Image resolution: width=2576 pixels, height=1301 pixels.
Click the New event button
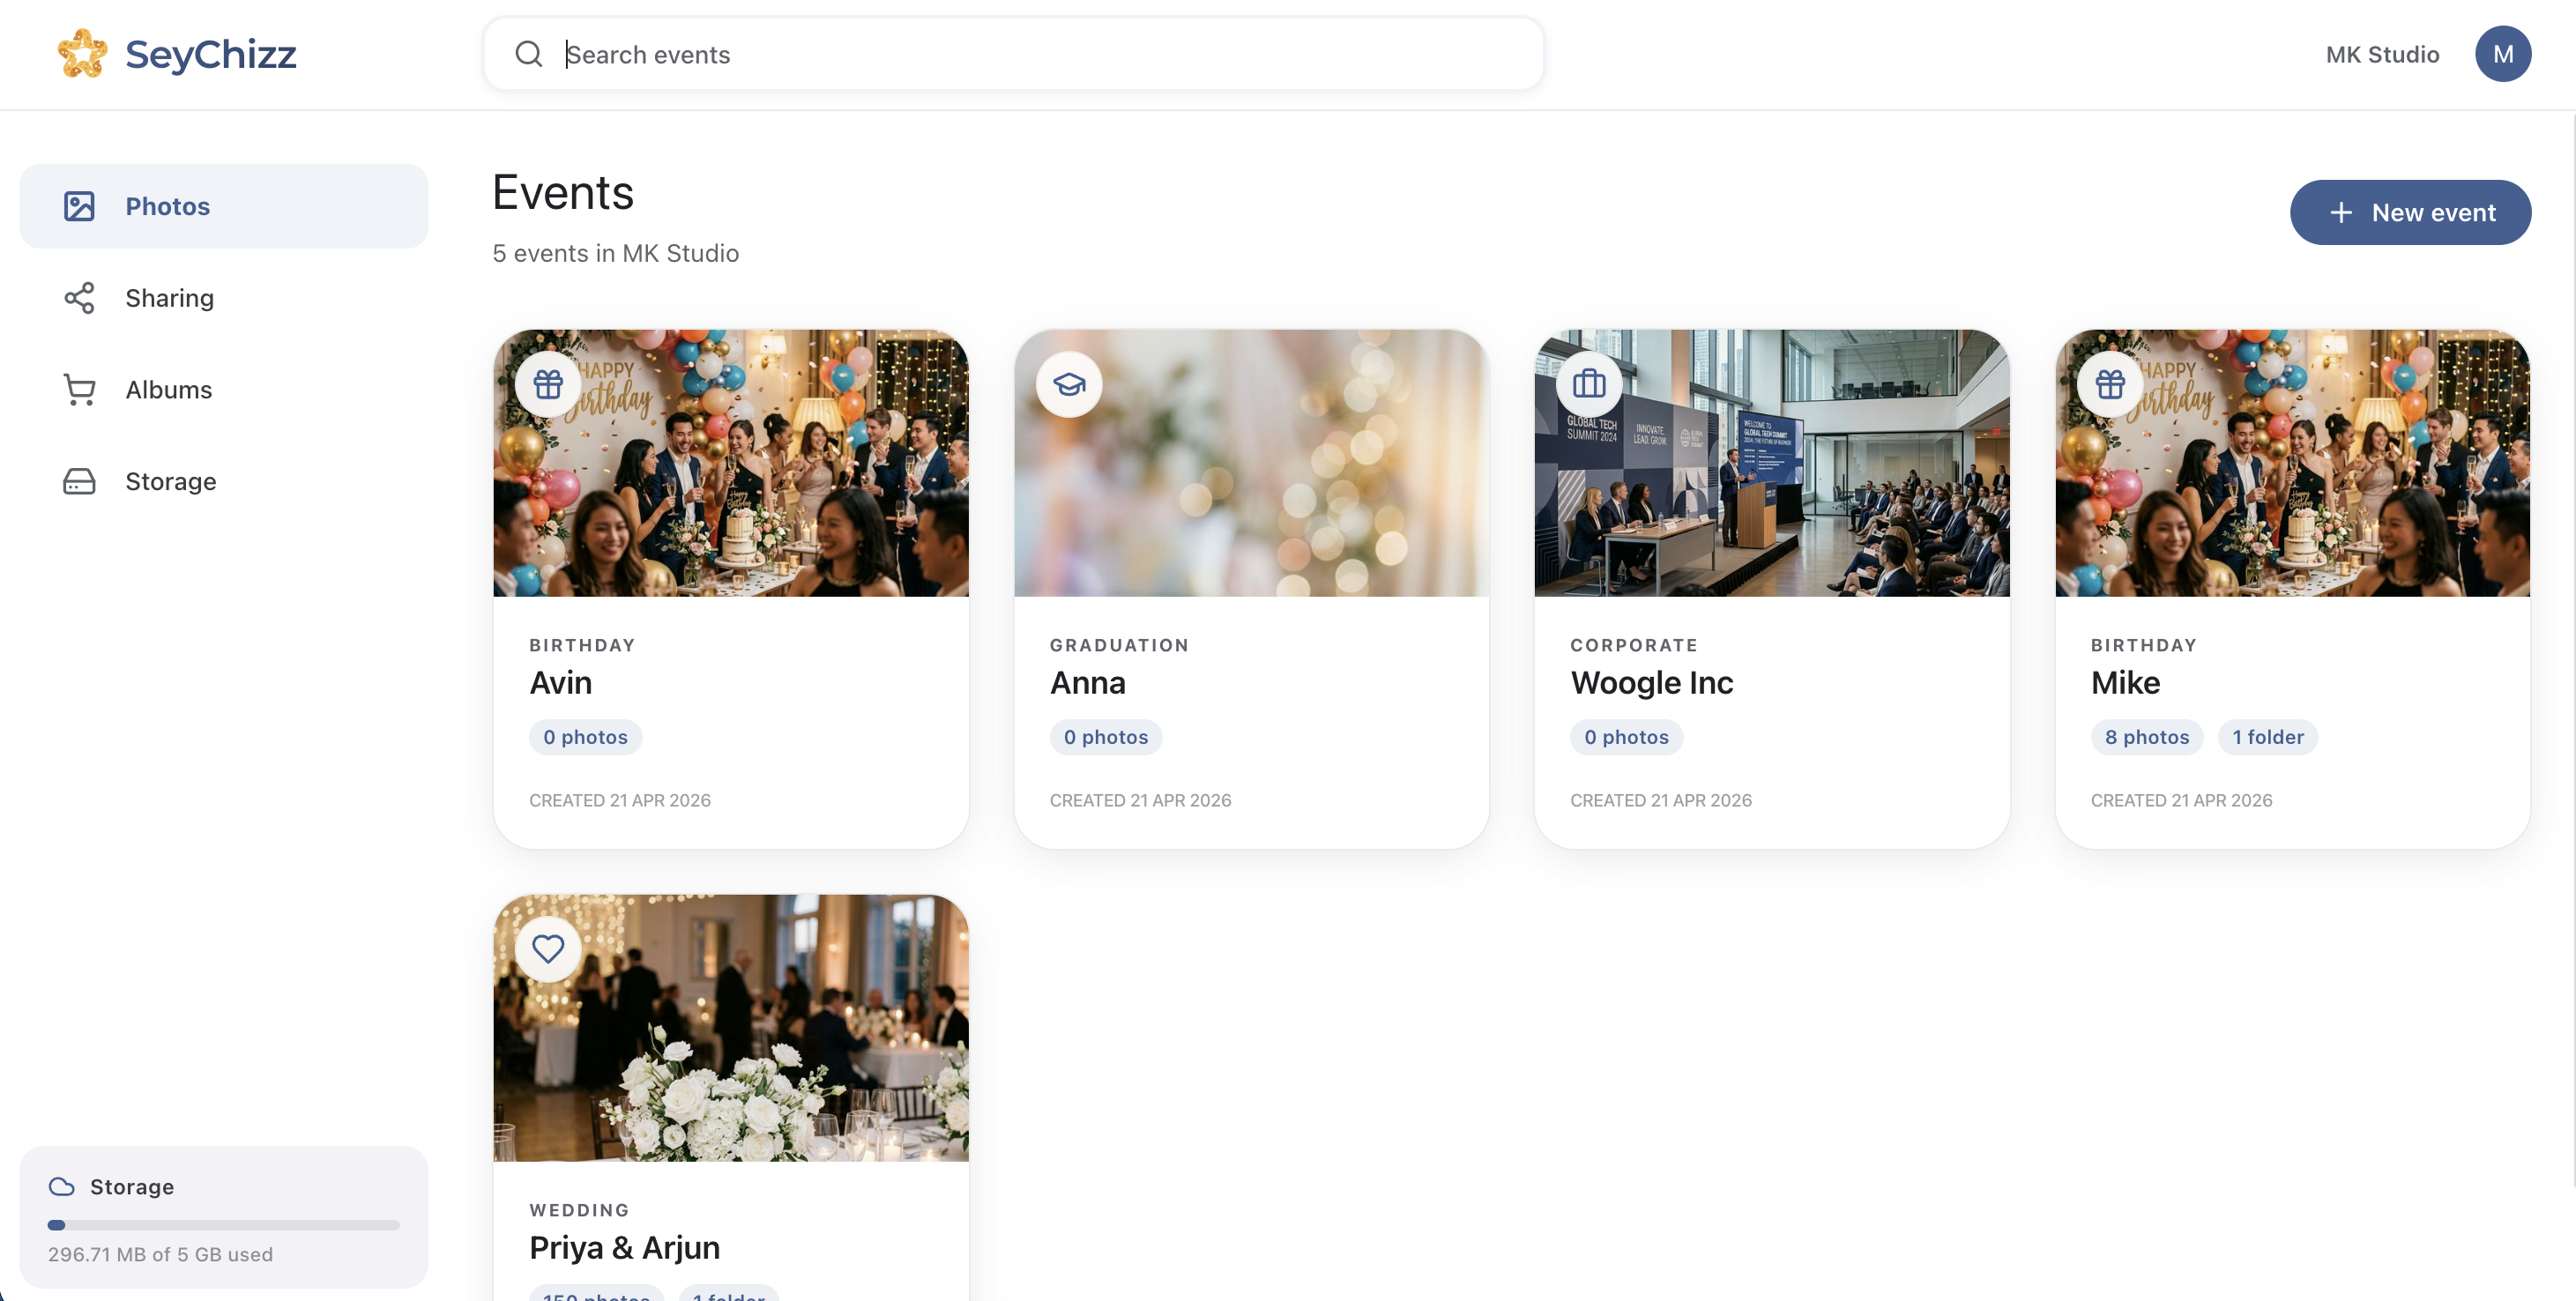[2410, 212]
